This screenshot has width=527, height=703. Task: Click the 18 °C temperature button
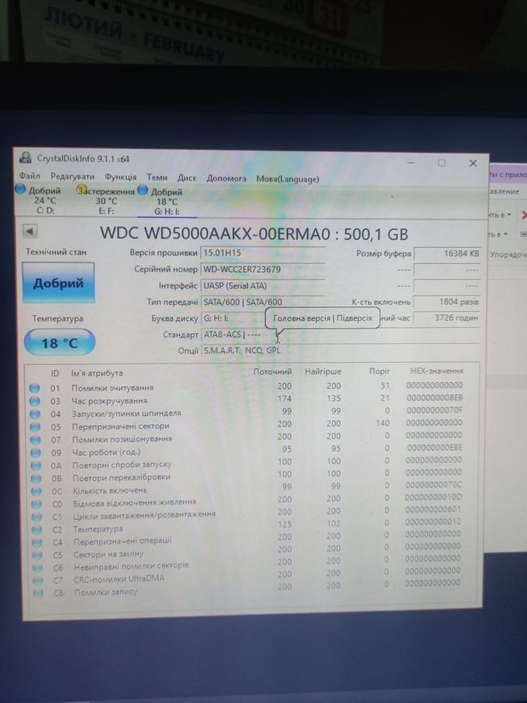tap(60, 343)
